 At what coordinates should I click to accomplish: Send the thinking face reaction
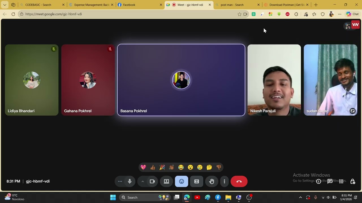pos(209,167)
